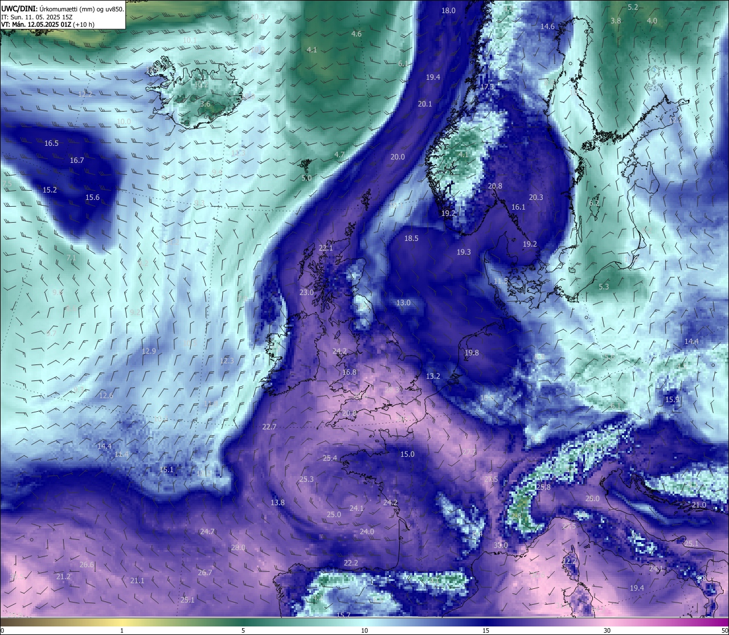Click the map value '13.2'

point(433,376)
